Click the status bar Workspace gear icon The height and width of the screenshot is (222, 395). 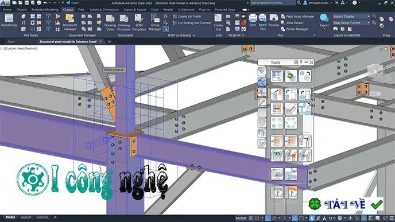coord(339,218)
